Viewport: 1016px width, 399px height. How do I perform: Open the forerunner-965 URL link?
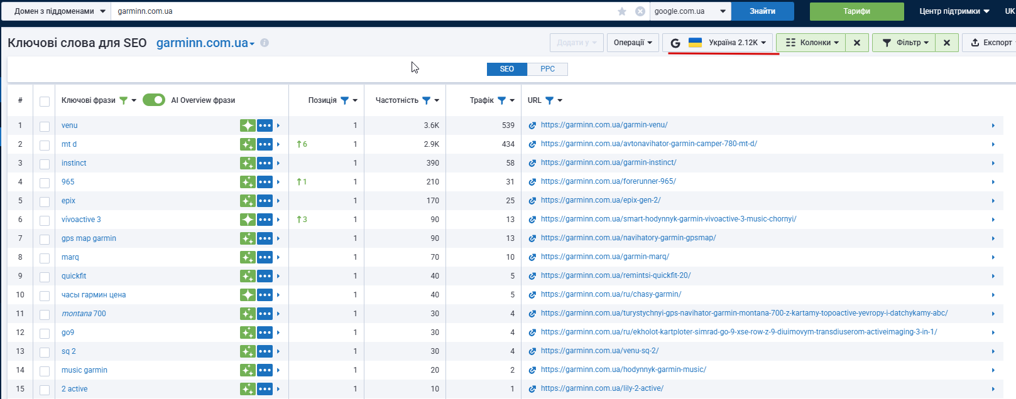(608, 181)
